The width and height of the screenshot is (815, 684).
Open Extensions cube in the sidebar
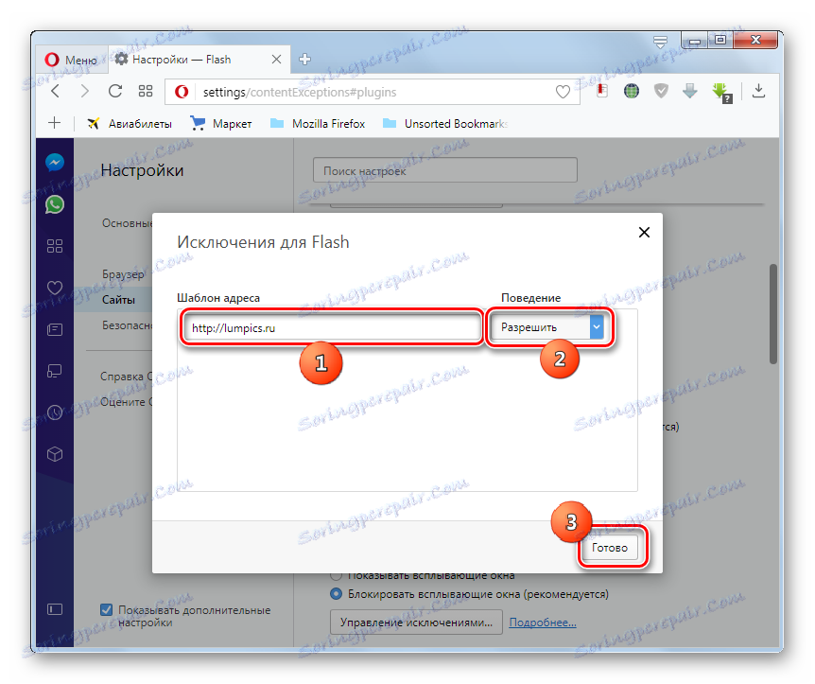pos(55,454)
